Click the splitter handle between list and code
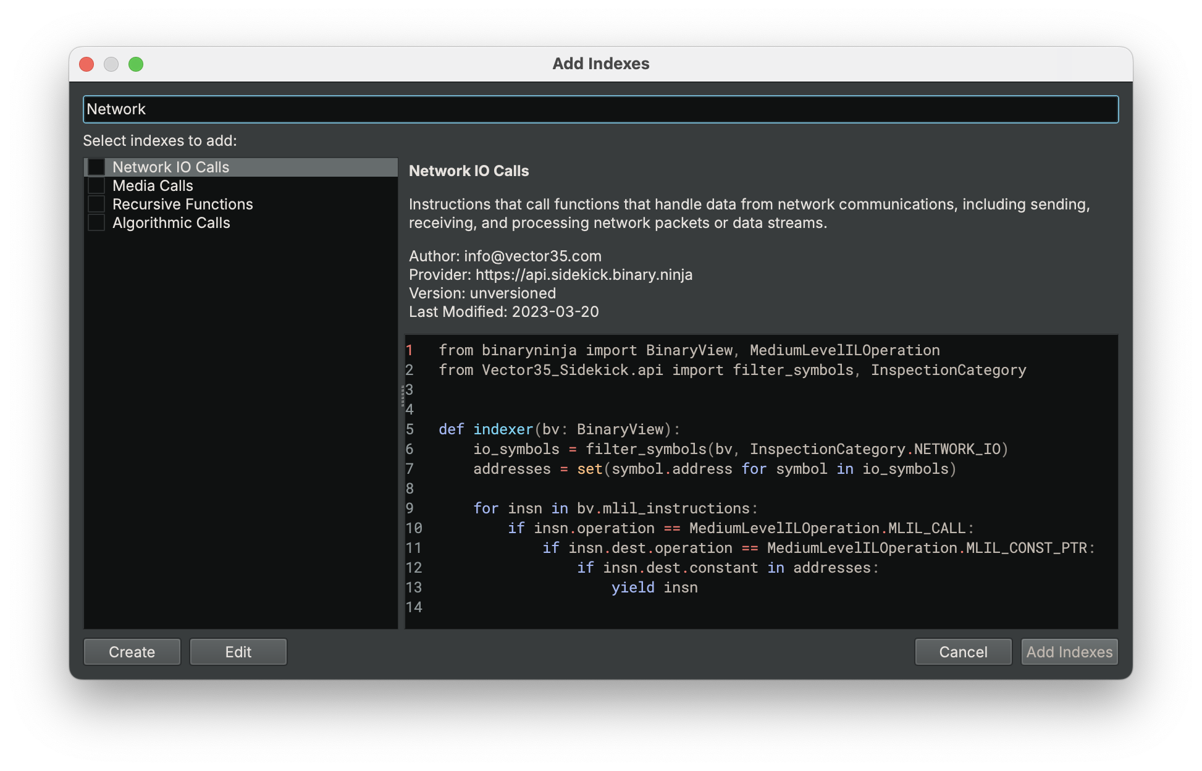This screenshot has width=1202, height=771. (402, 395)
